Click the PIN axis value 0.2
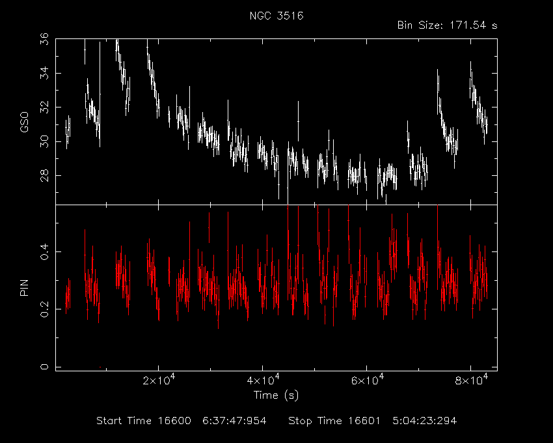Viewport: 553px width, 443px height. 44,309
